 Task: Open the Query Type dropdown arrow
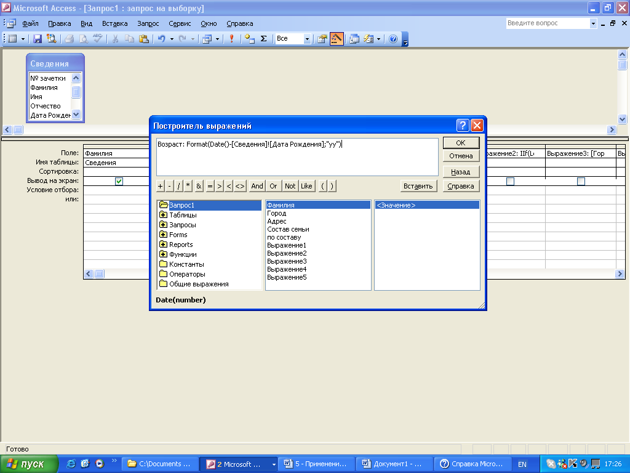pyautogui.click(x=217, y=39)
